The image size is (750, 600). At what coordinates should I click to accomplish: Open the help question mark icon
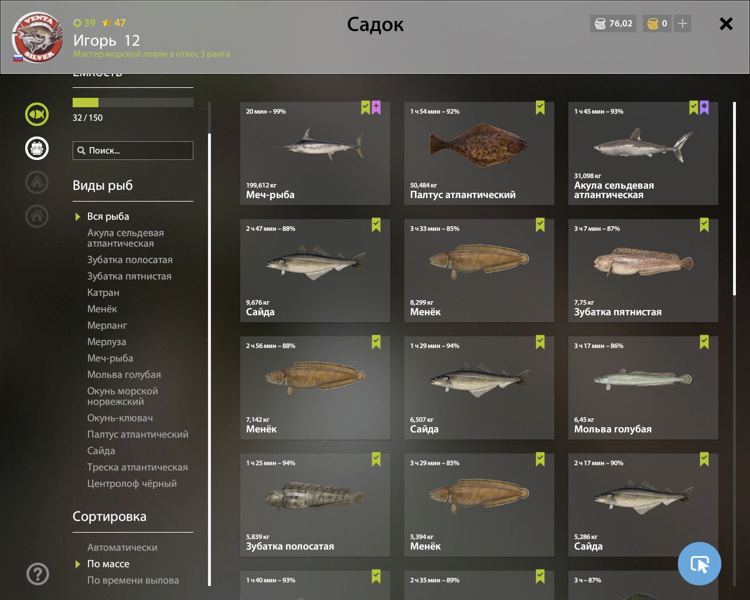point(37,574)
